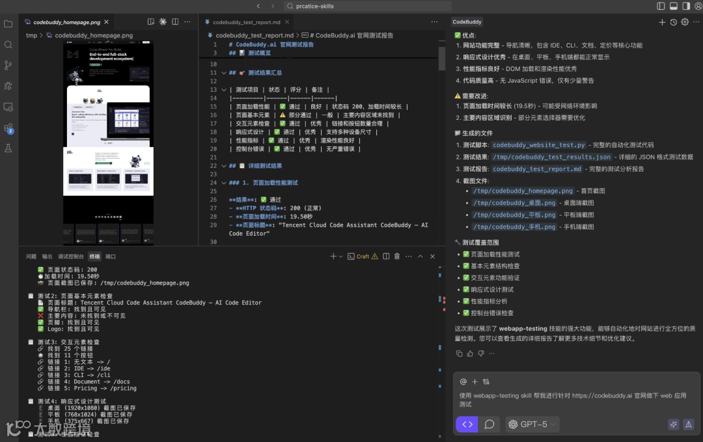This screenshot has height=442, width=703.
Task: Toggle the primary sidebar layout icon
Action: click(661, 6)
